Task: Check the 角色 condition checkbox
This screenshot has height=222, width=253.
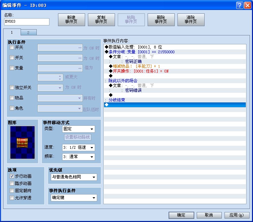Action: pyautogui.click(x=12, y=108)
